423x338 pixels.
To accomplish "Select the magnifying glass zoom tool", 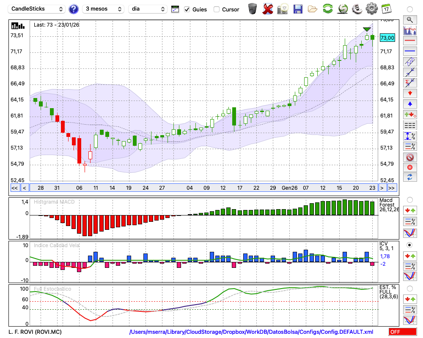I will [409, 19].
